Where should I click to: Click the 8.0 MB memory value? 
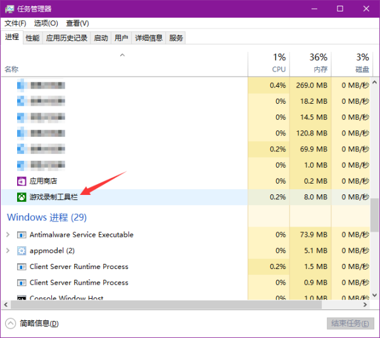click(x=315, y=197)
